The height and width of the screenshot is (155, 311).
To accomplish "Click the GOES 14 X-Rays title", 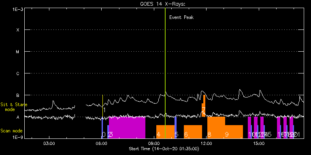I will pyautogui.click(x=163, y=4).
